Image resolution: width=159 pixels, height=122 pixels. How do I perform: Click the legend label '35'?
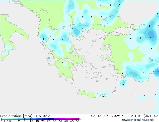60,121
